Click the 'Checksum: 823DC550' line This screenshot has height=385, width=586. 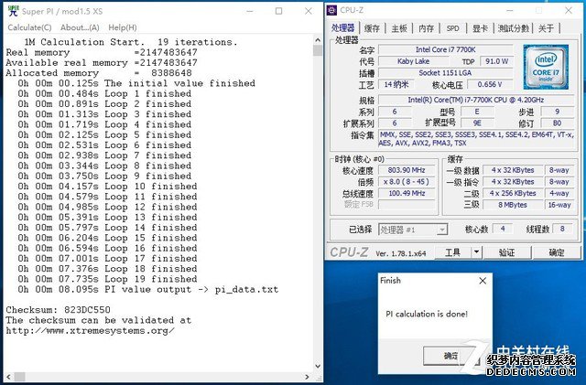58,310
